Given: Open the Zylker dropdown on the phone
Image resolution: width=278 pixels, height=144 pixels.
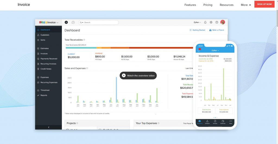Looking at the screenshot, I should [215, 51].
